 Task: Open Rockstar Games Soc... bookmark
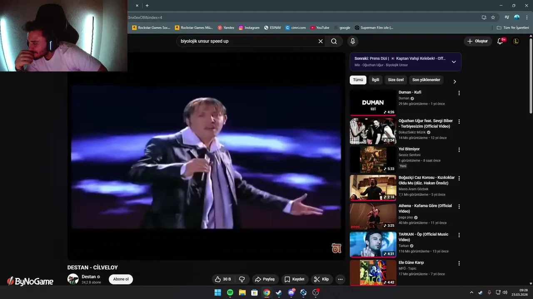151,28
